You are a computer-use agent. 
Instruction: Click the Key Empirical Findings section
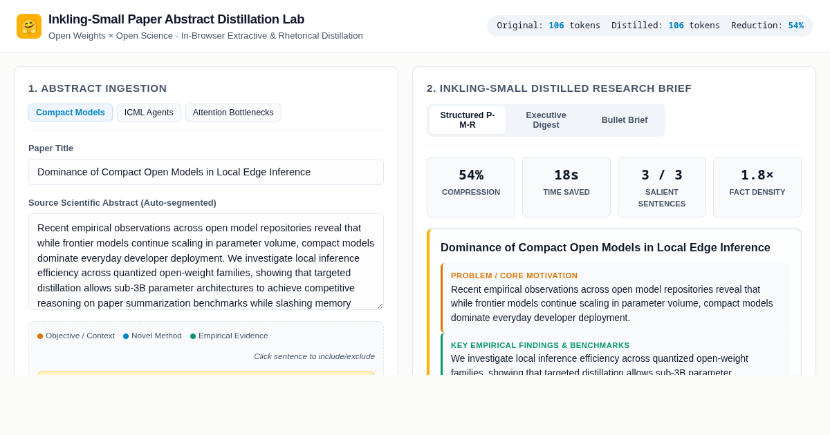pos(615,354)
